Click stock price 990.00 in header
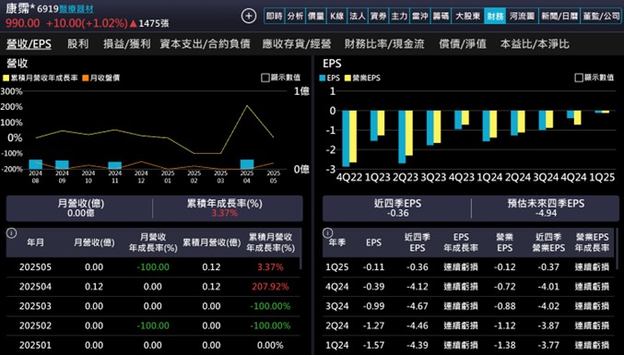 (x=23, y=23)
